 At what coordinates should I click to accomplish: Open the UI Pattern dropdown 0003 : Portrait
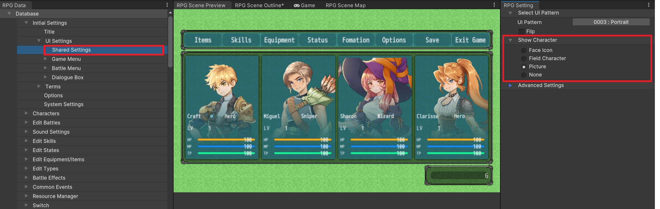611,22
